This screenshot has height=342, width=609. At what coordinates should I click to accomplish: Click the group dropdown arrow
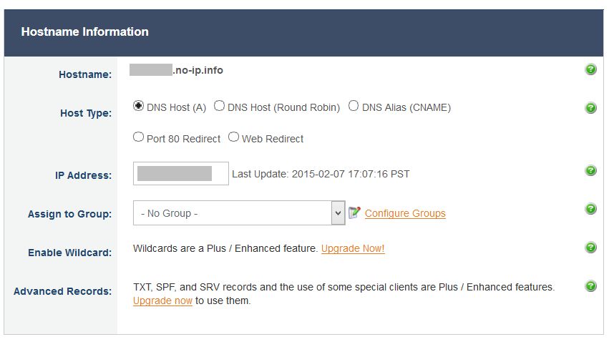(338, 213)
